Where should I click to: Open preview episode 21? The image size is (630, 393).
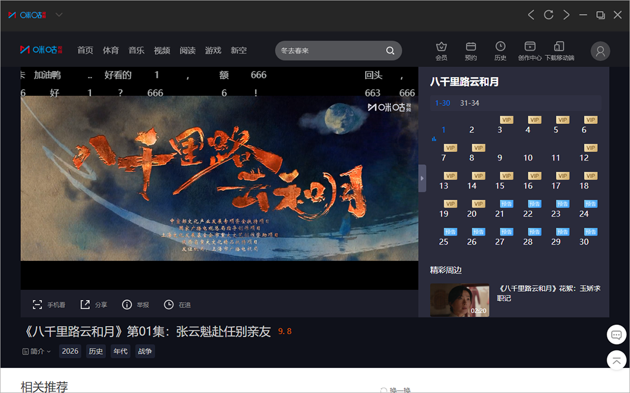coord(500,214)
